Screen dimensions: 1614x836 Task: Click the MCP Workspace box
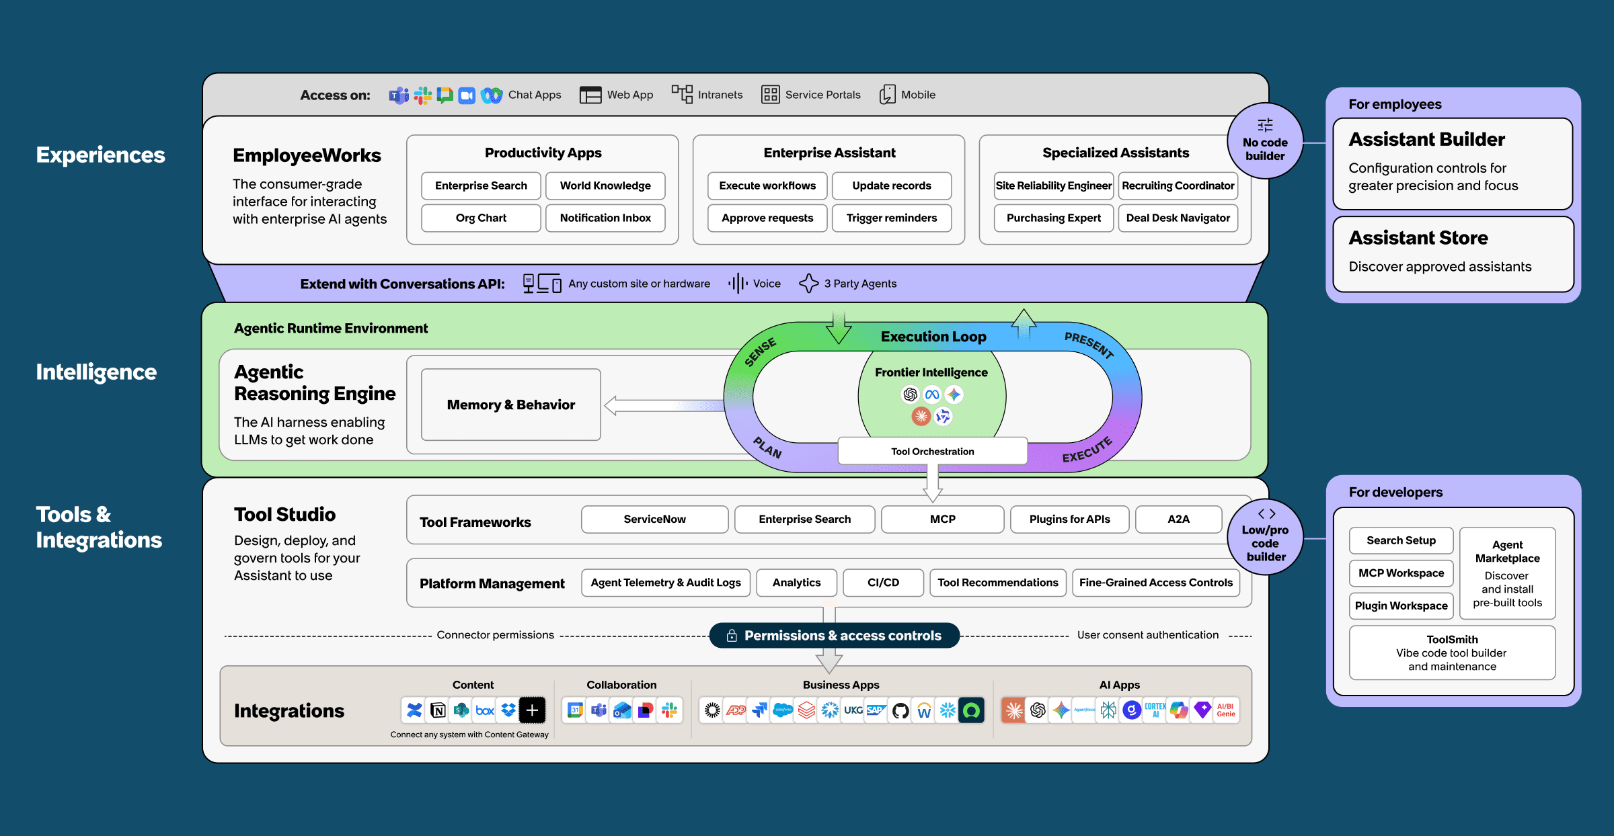[x=1401, y=573]
